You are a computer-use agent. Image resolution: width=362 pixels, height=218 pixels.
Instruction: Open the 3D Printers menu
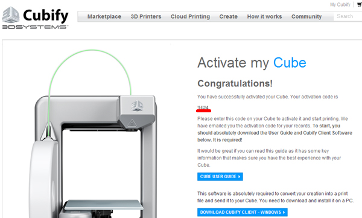coord(146,17)
